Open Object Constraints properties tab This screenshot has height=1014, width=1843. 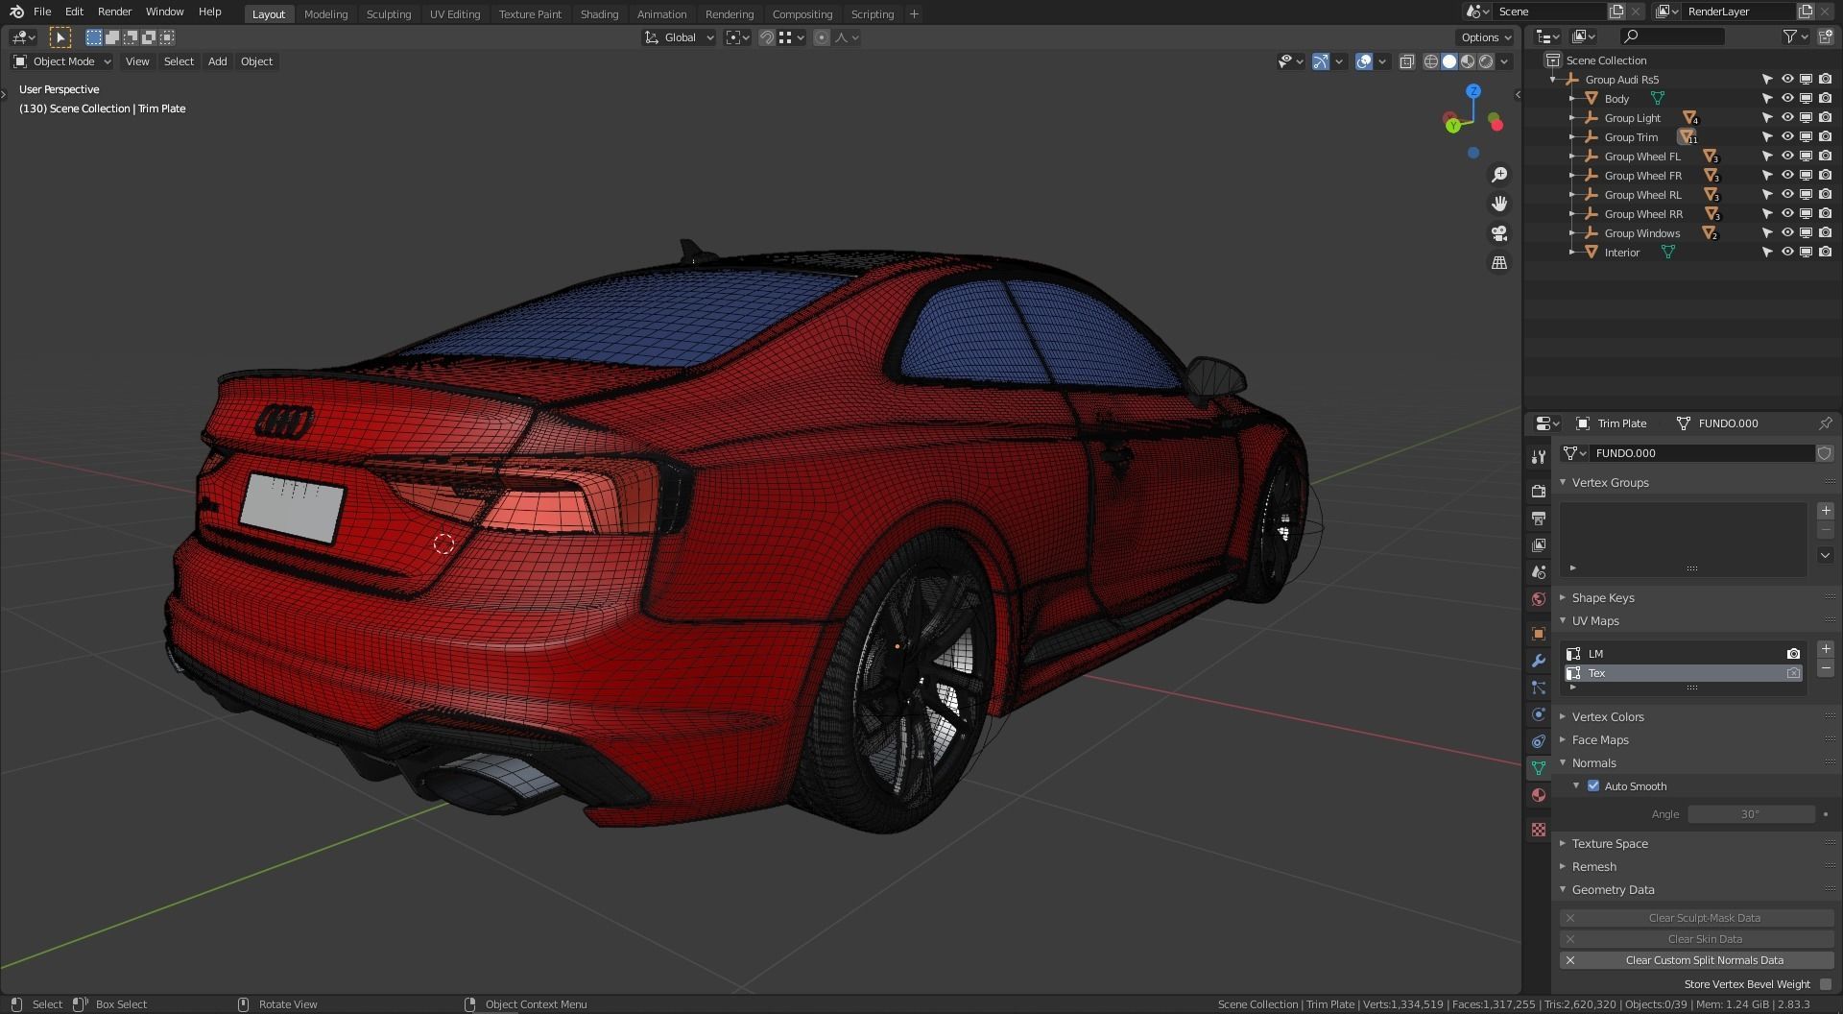[1539, 741]
